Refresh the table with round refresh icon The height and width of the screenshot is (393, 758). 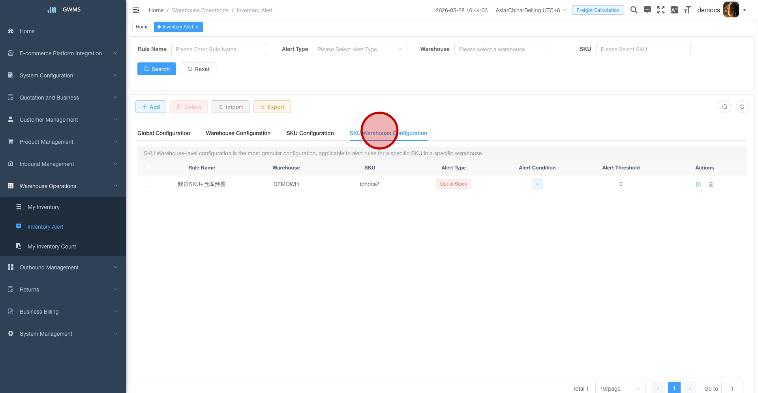pyautogui.click(x=742, y=107)
